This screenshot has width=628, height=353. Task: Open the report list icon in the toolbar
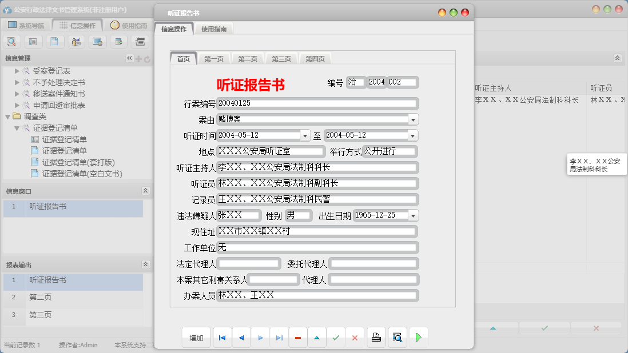pyautogui.click(x=33, y=41)
